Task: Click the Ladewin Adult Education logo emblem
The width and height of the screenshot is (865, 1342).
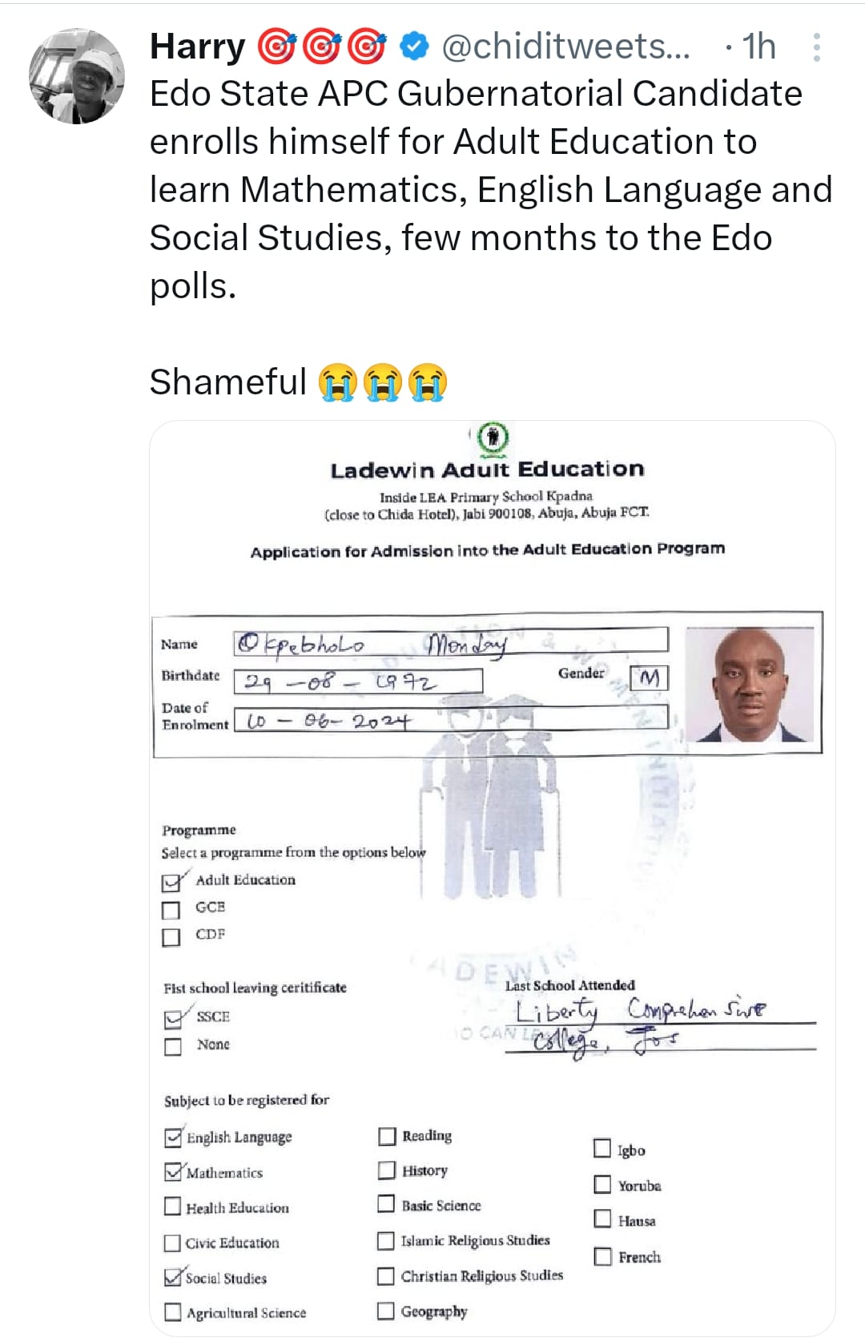Action: point(493,438)
